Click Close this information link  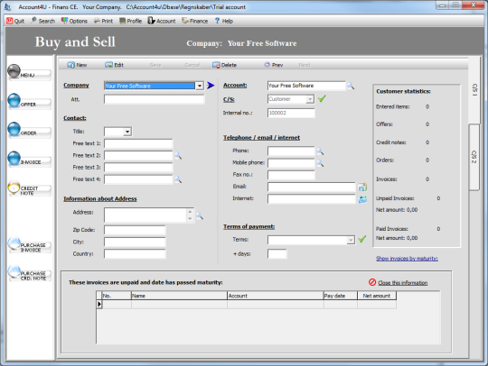(403, 283)
